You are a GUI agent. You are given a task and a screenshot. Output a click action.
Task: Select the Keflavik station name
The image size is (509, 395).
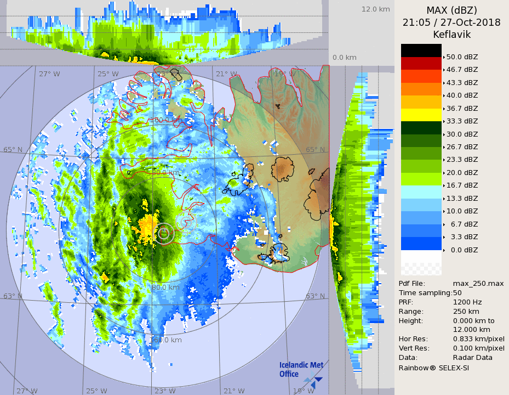[451, 35]
